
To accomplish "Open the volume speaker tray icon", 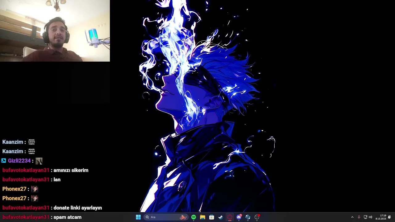I will pos(370,217).
